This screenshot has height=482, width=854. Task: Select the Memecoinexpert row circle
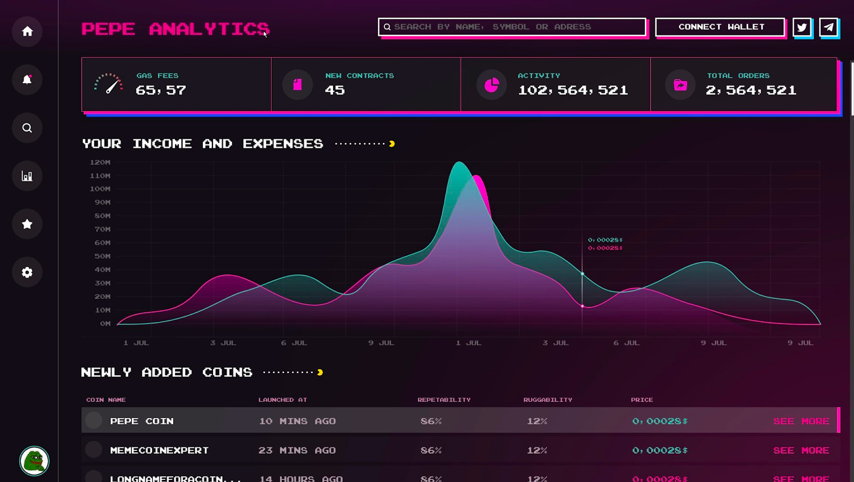[94, 449]
